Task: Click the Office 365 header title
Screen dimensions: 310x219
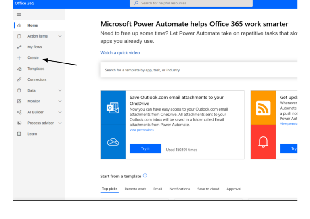Action: pos(25,3)
